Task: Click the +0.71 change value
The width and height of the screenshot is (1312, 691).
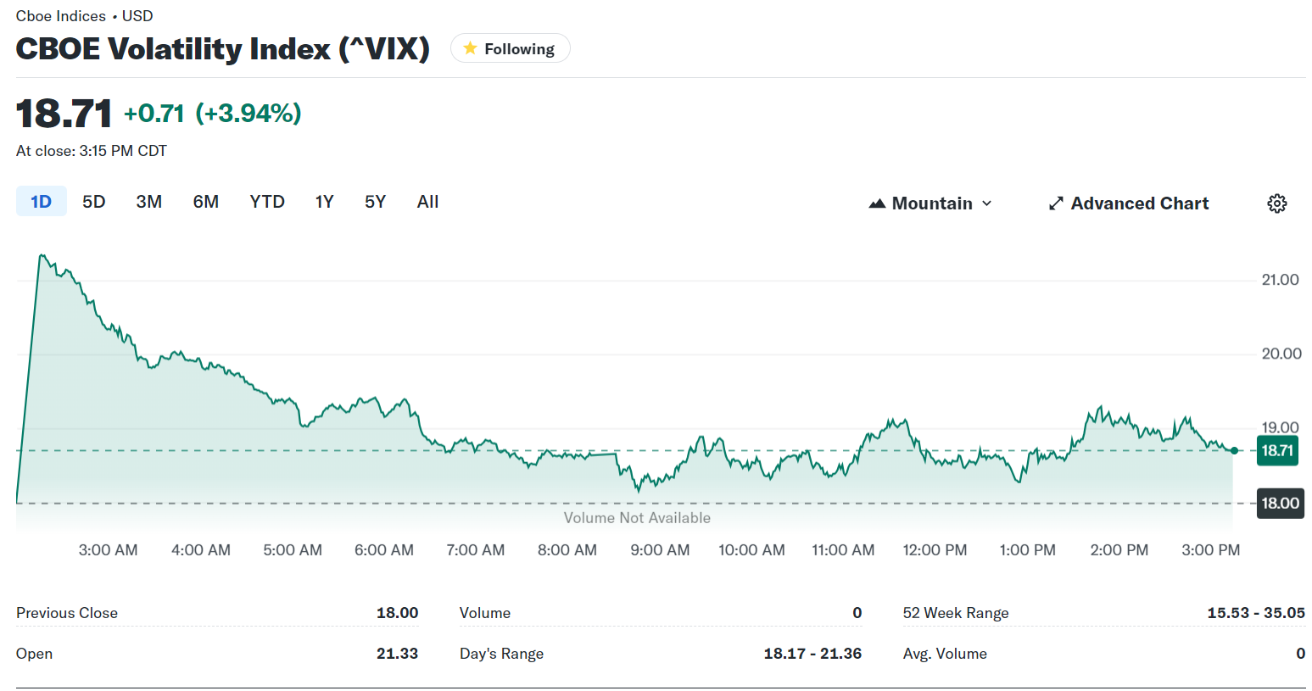Action: pyautogui.click(x=154, y=113)
